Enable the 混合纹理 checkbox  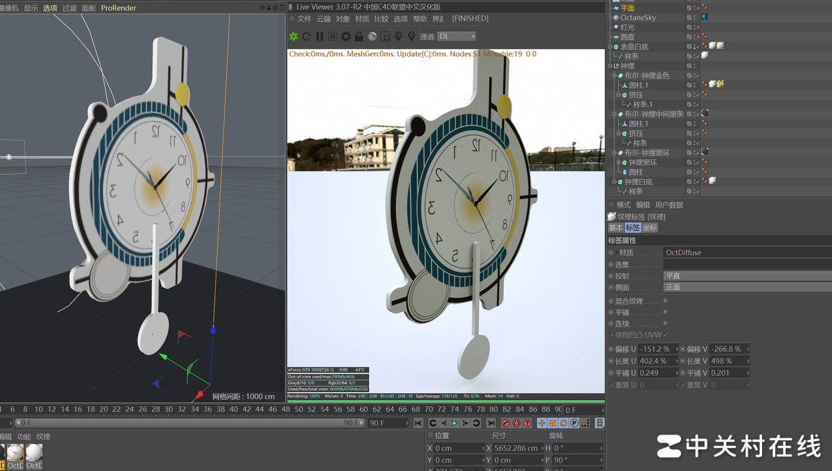coord(665,301)
